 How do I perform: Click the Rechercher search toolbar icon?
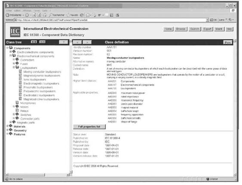[50, 15]
